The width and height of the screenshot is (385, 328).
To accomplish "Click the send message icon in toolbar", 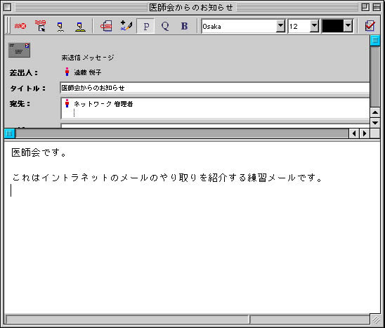I will (x=20, y=26).
